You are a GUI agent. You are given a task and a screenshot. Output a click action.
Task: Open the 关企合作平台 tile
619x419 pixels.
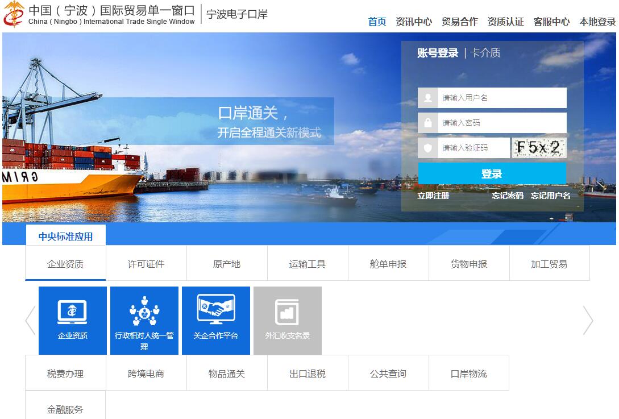[216, 320]
